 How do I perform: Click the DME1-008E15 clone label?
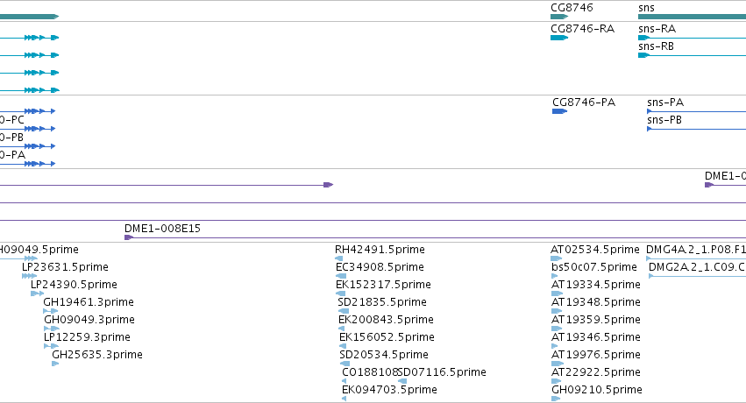(x=162, y=228)
